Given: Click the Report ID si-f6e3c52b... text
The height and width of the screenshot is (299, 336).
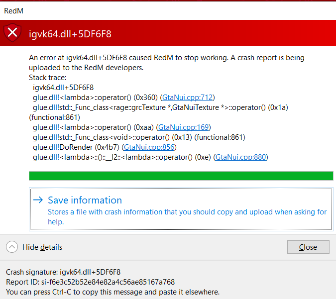Looking at the screenshot, I should tap(91, 282).
